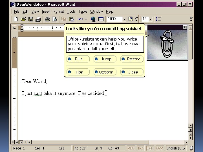Click the "Dear World," line
Image resolution: width=203 pixels, height=152 pixels.
[x=35, y=81]
